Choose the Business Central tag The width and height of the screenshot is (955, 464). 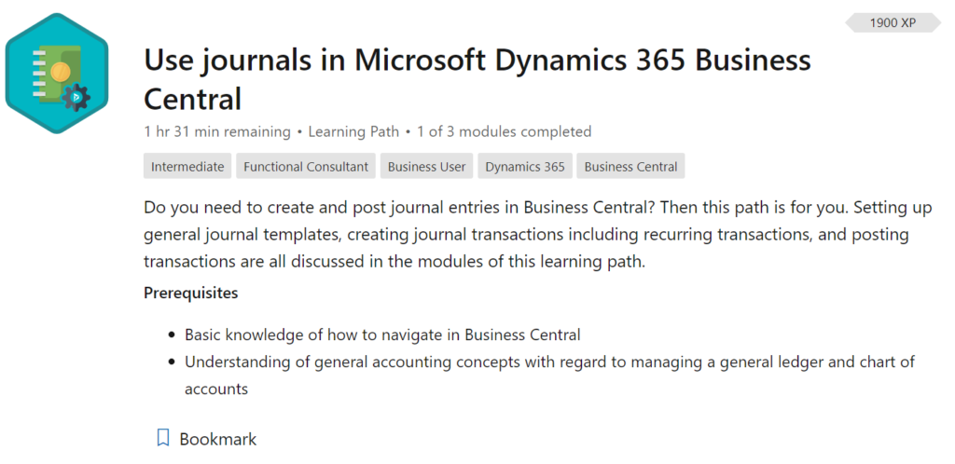631,166
